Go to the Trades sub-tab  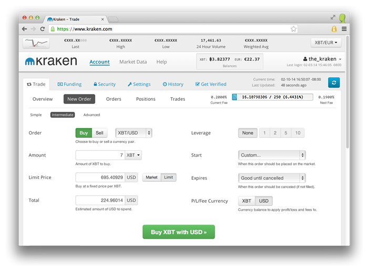pos(178,99)
